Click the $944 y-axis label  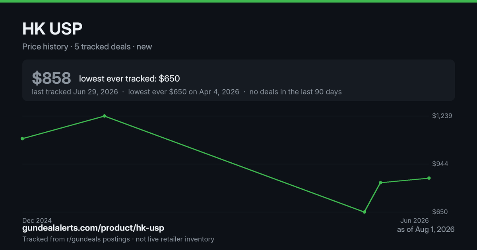tap(440, 164)
